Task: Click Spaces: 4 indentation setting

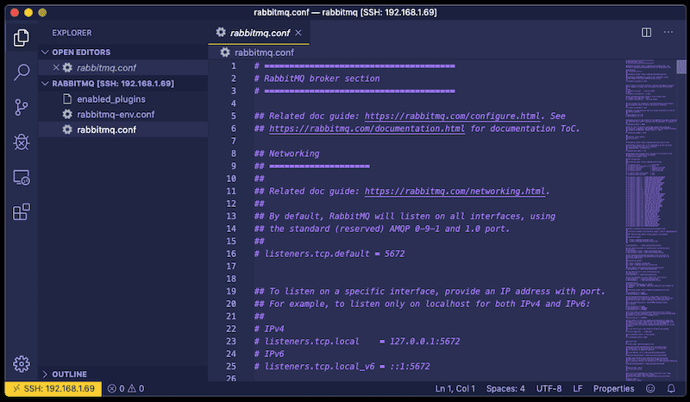Action: [505, 388]
